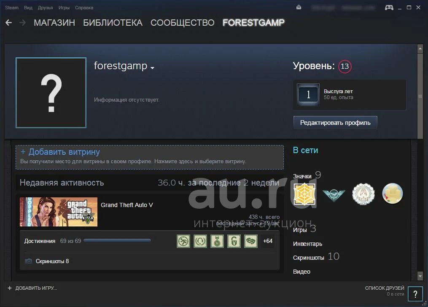The width and height of the screenshot is (428, 307).
Task: Click the level 13 circle badge
Action: (345, 66)
